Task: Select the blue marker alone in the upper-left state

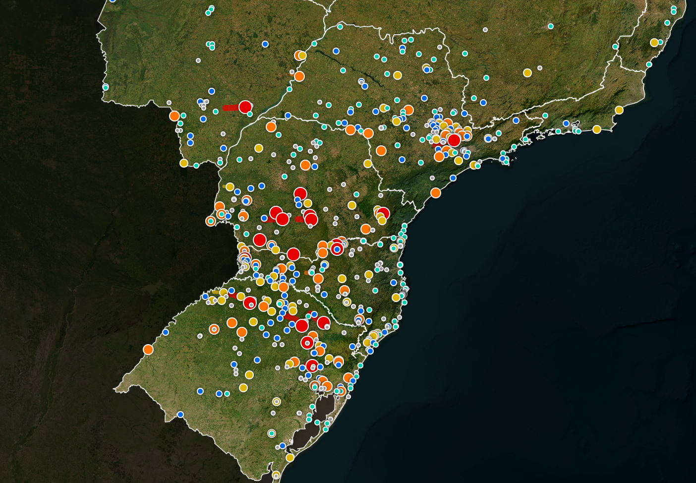Action: pos(265,44)
